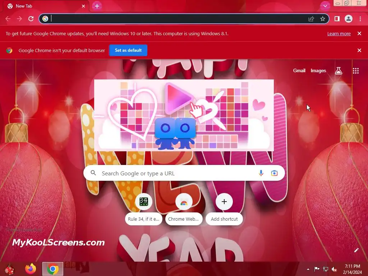Open new tab with plus button
The width and height of the screenshot is (368, 276).
[x=97, y=6]
